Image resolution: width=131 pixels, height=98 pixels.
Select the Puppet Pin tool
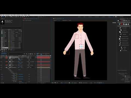[x=28, y=17]
